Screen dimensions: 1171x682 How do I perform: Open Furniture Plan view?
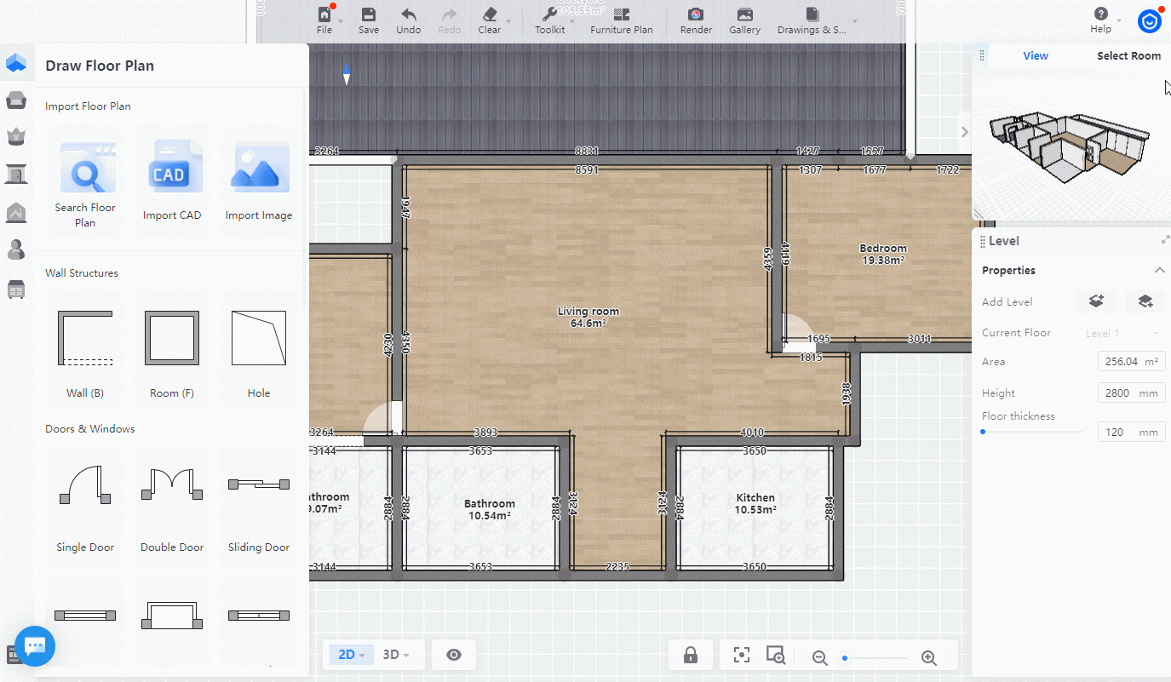[622, 20]
